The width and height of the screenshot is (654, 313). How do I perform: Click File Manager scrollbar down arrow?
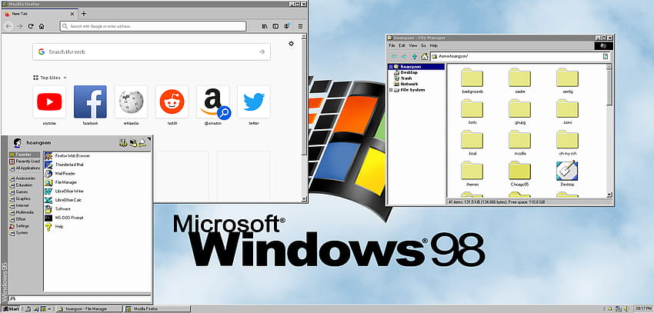(609, 195)
